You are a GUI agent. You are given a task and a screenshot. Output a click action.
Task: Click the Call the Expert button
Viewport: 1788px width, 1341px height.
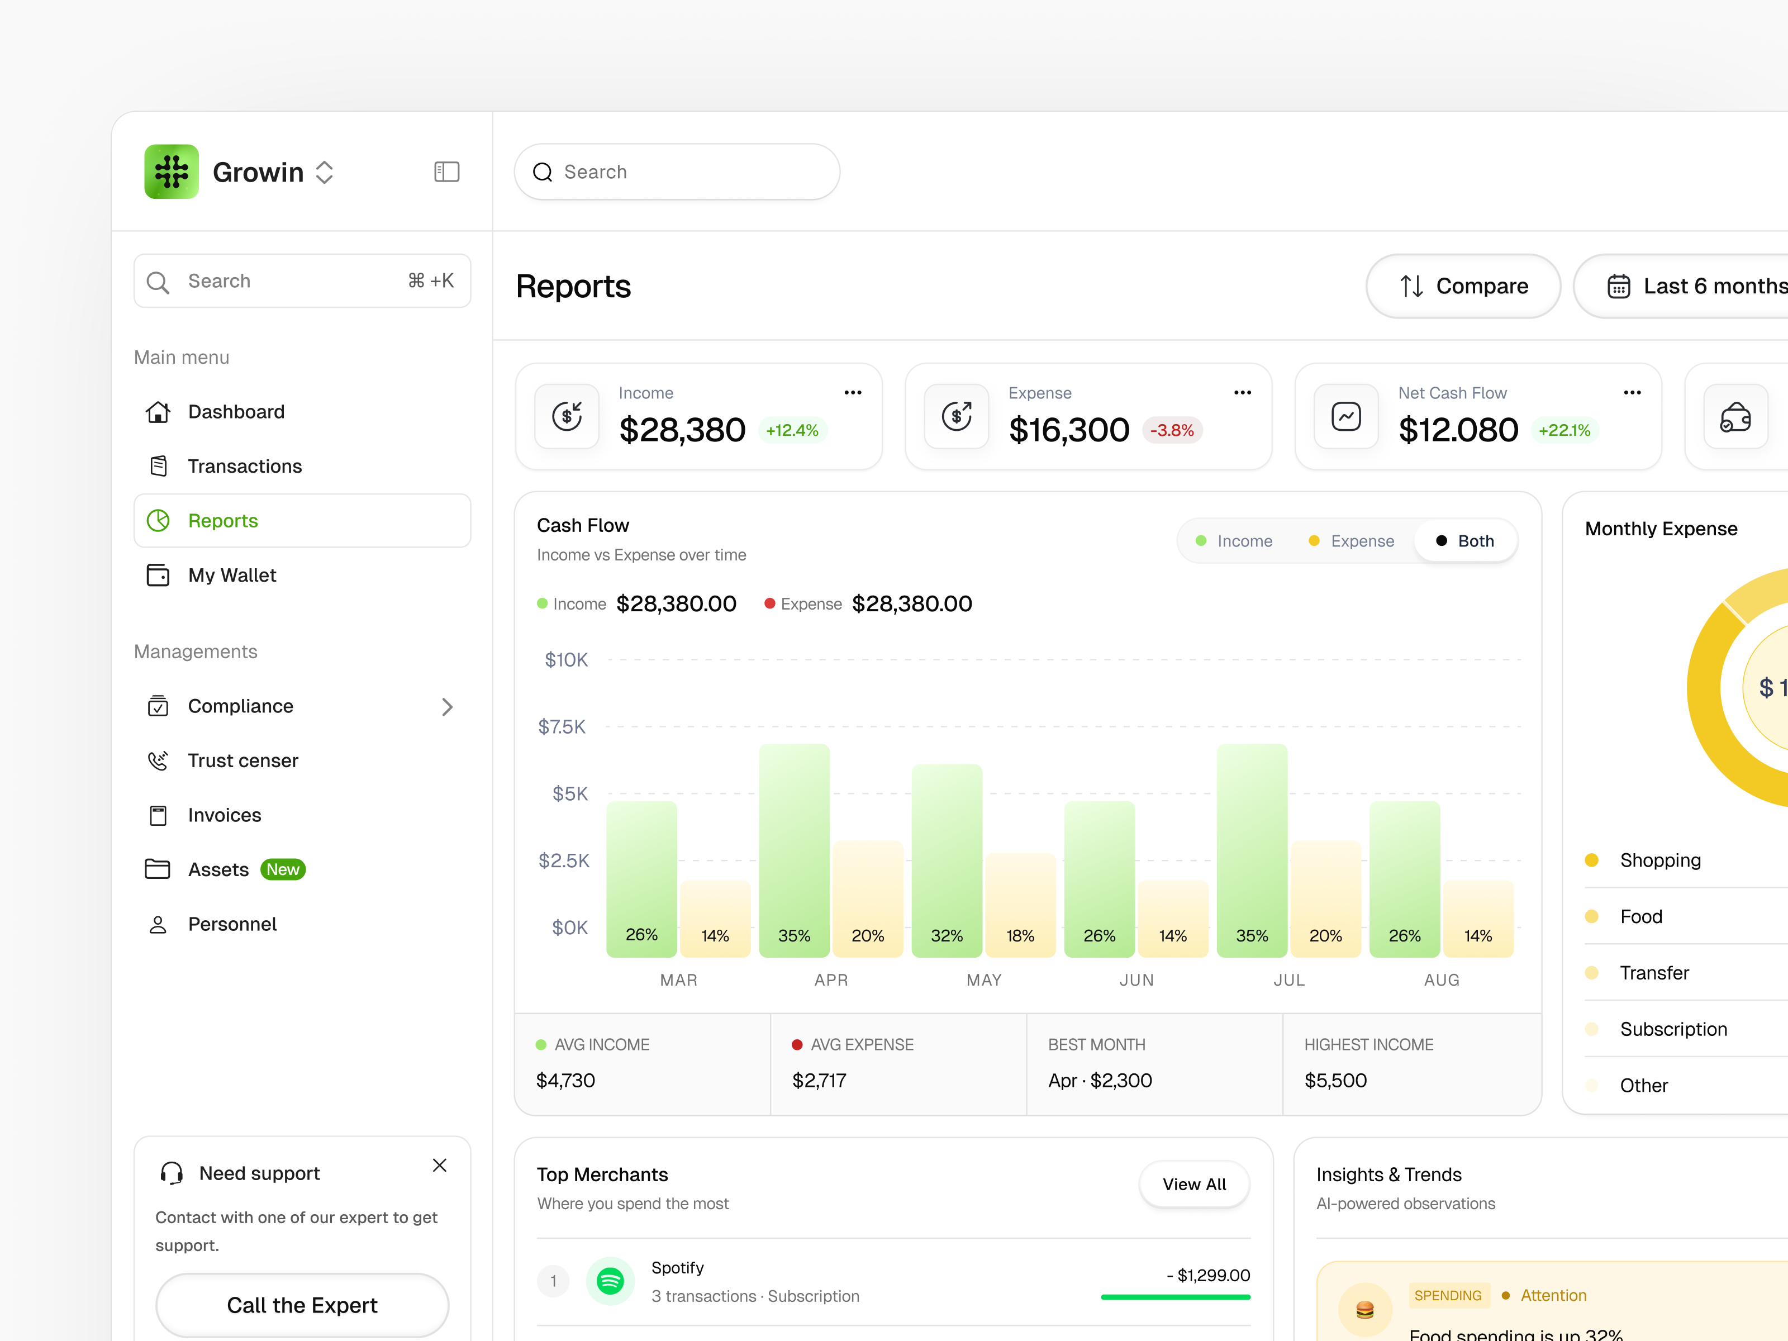tap(302, 1305)
